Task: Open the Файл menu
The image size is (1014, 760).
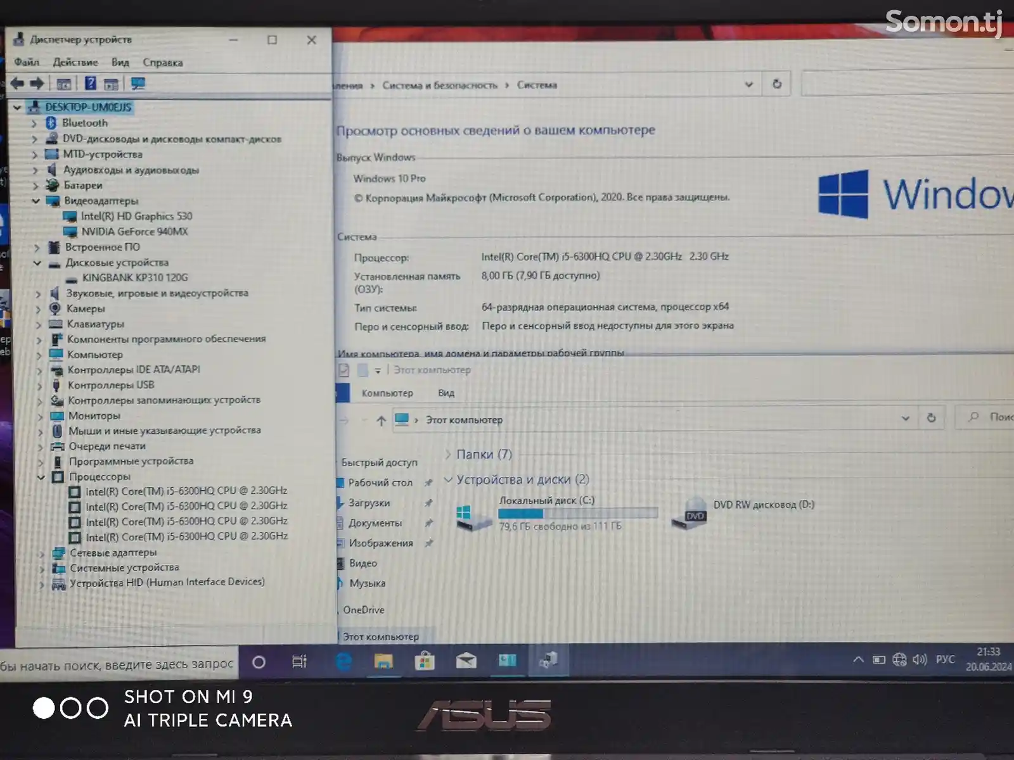Action: coord(27,62)
